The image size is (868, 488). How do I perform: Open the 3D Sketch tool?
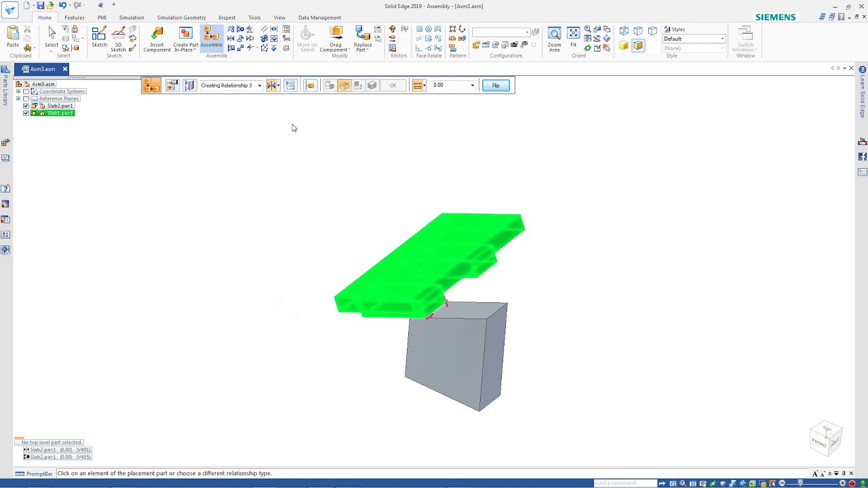click(118, 38)
